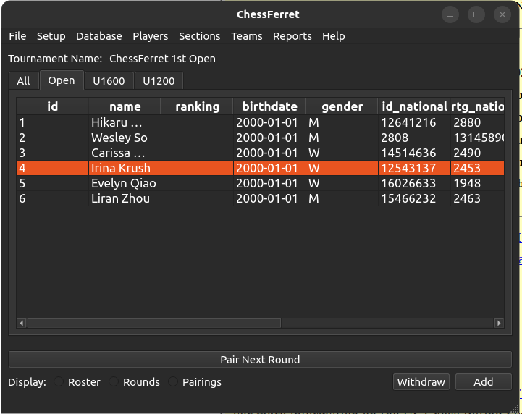Maximize the ChessFerret window

[x=476, y=14]
